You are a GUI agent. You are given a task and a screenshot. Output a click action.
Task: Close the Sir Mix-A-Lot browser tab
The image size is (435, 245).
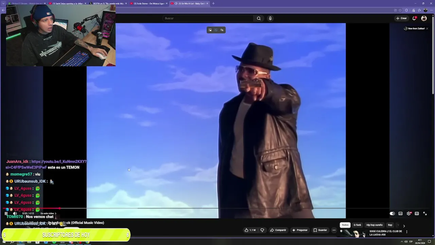[x=207, y=3]
